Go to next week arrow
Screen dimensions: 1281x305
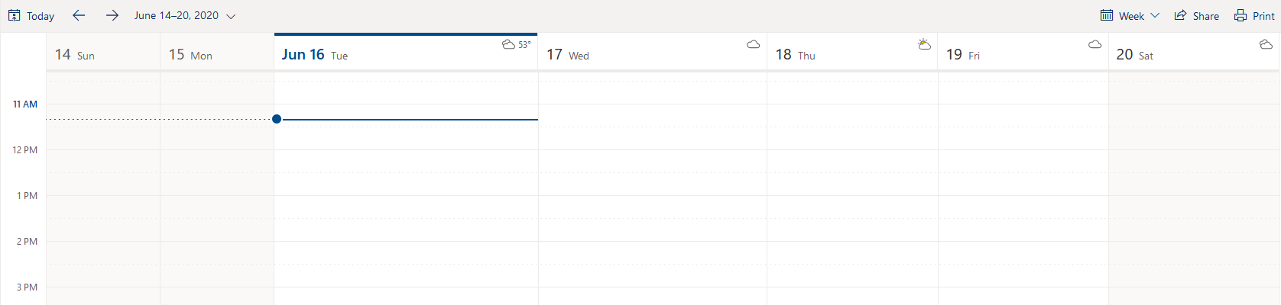tap(112, 15)
